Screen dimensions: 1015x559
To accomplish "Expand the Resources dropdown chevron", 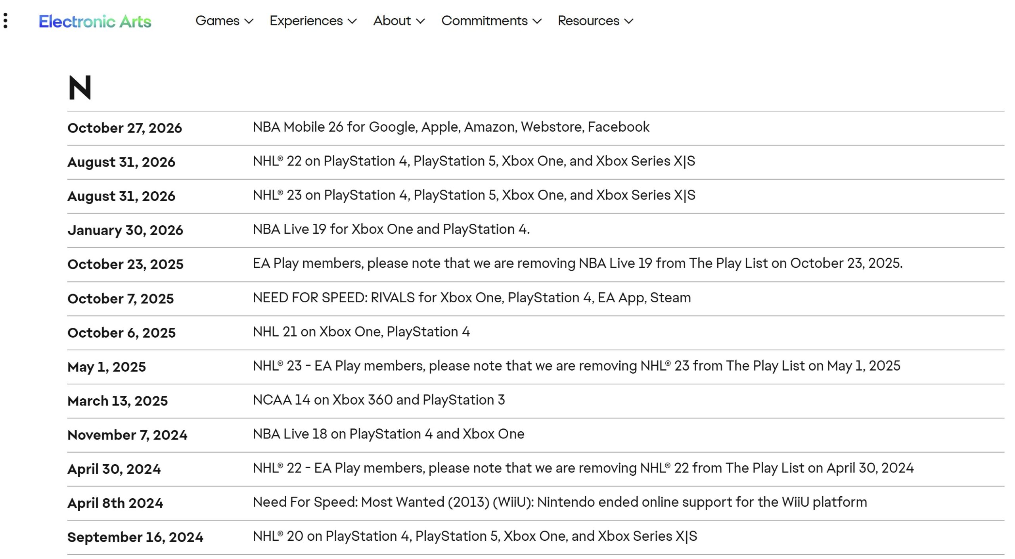I will click(x=629, y=21).
